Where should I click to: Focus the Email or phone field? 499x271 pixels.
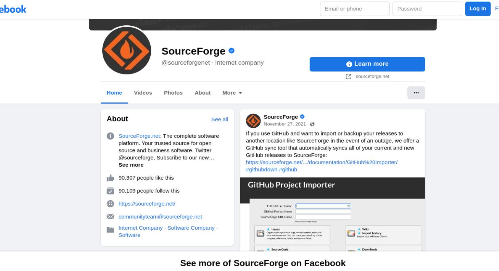click(x=354, y=9)
